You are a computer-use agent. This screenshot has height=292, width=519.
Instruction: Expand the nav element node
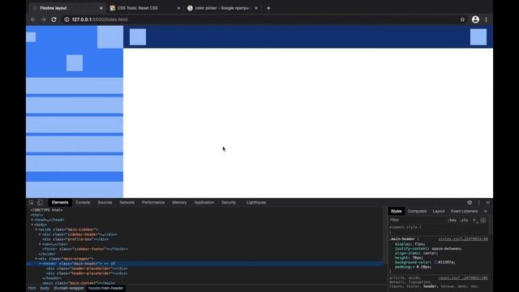pyautogui.click(x=40, y=244)
